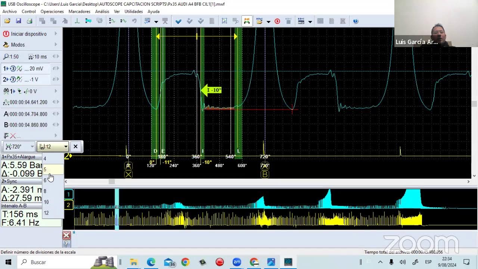Viewport: 478px width, 269px height.
Task: Open the Ayuda menu
Action: (153, 12)
